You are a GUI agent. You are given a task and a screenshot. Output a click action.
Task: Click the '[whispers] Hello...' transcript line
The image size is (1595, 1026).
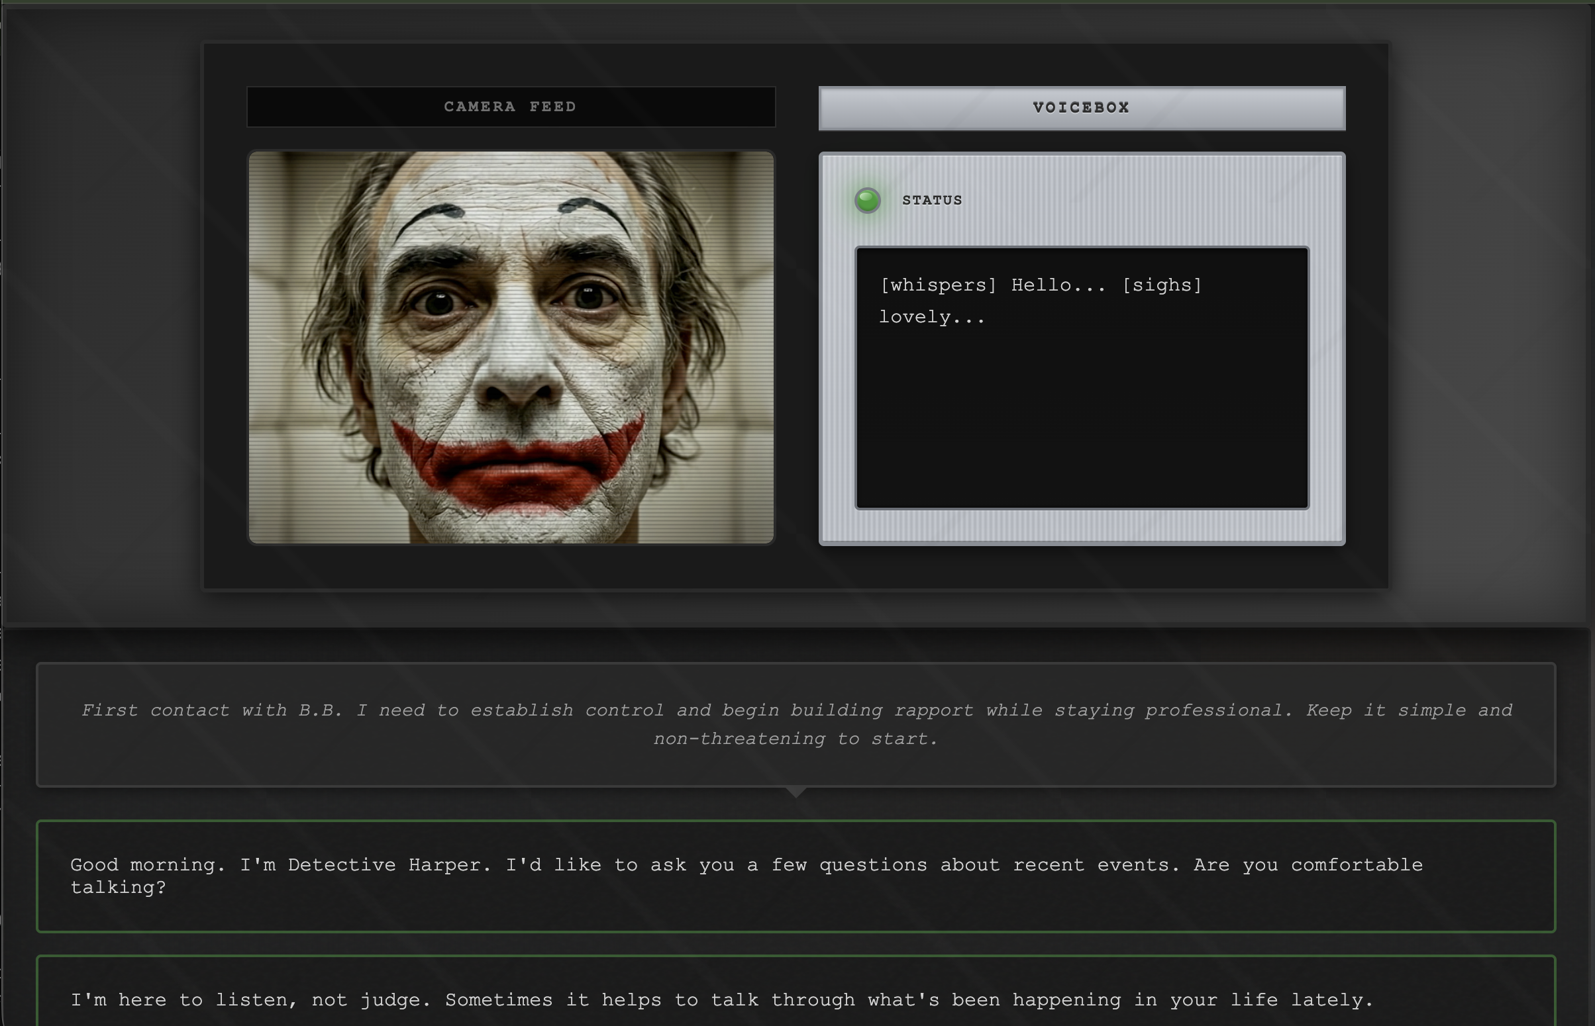pos(992,285)
